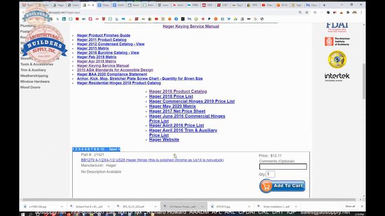Open Hager 2018 Price List
This screenshot has height=216, width=385.
tap(171, 96)
